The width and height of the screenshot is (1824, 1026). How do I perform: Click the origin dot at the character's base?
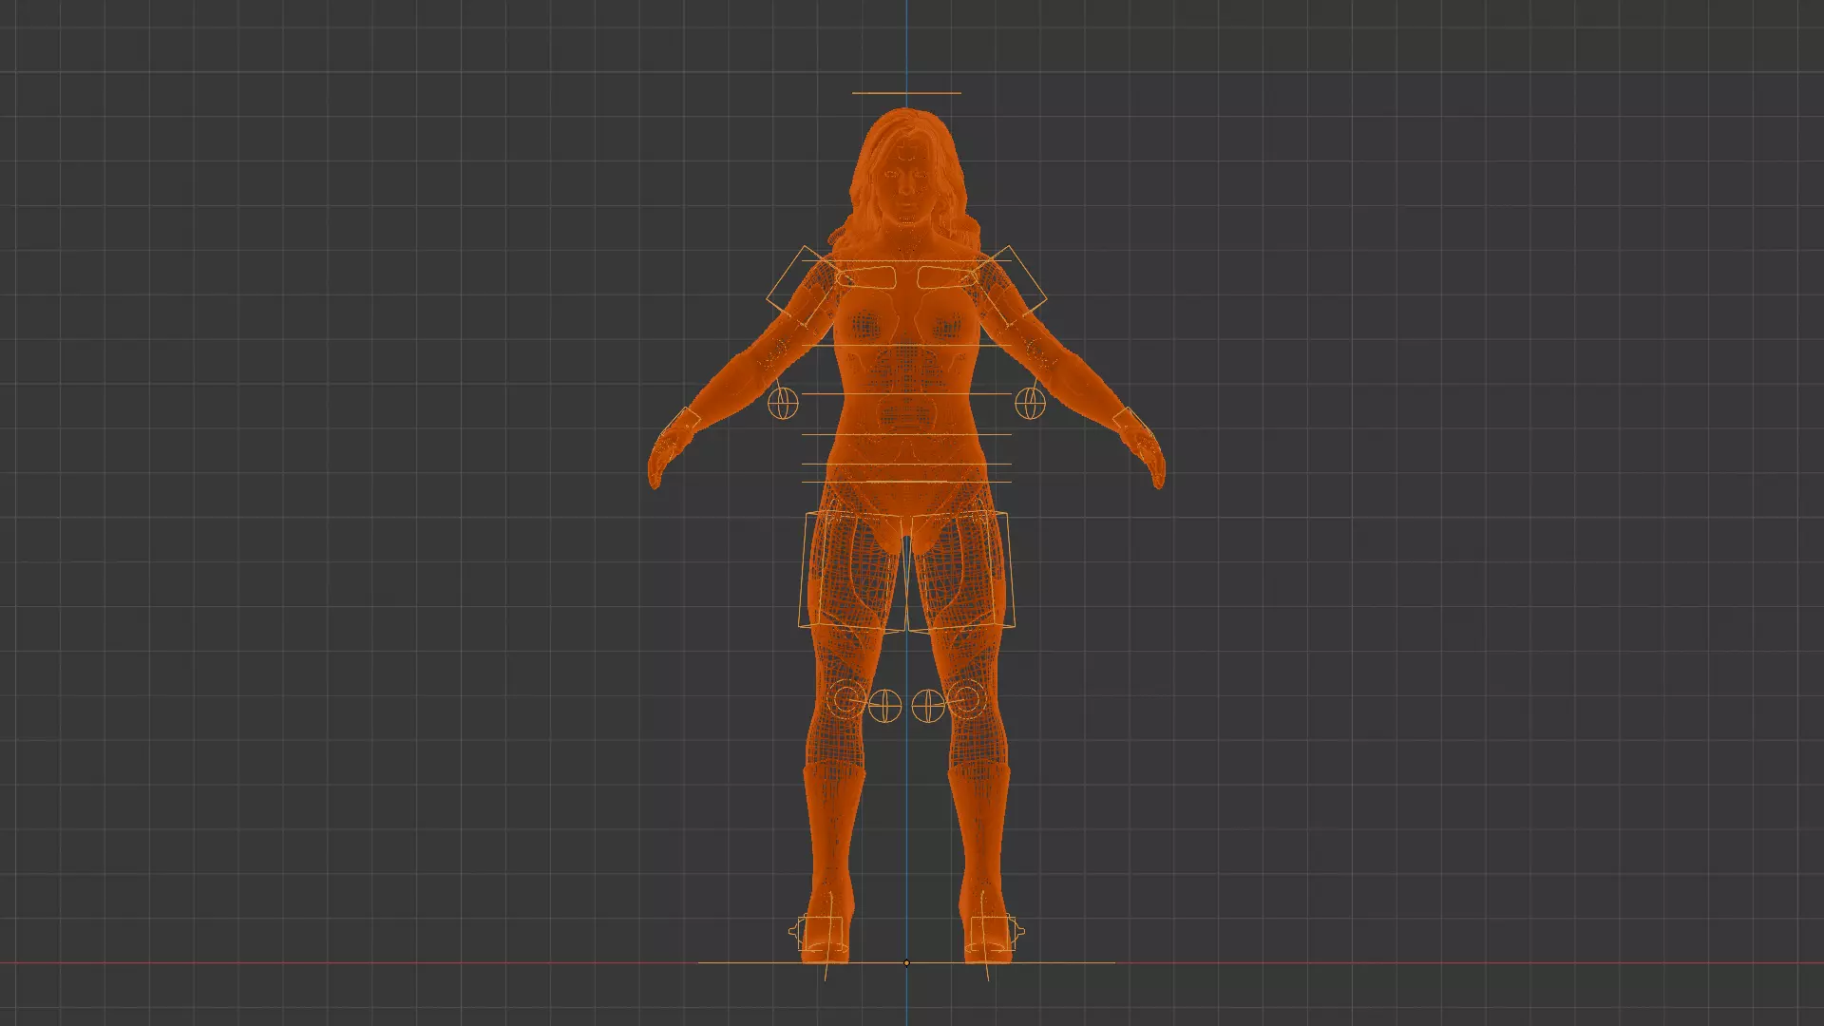point(906,962)
